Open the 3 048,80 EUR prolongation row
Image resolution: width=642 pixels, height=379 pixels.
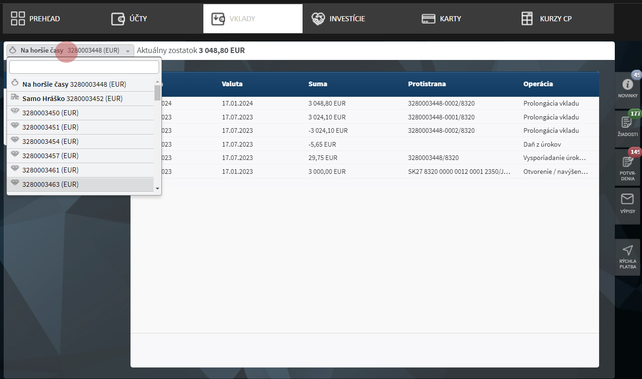pyautogui.click(x=327, y=103)
